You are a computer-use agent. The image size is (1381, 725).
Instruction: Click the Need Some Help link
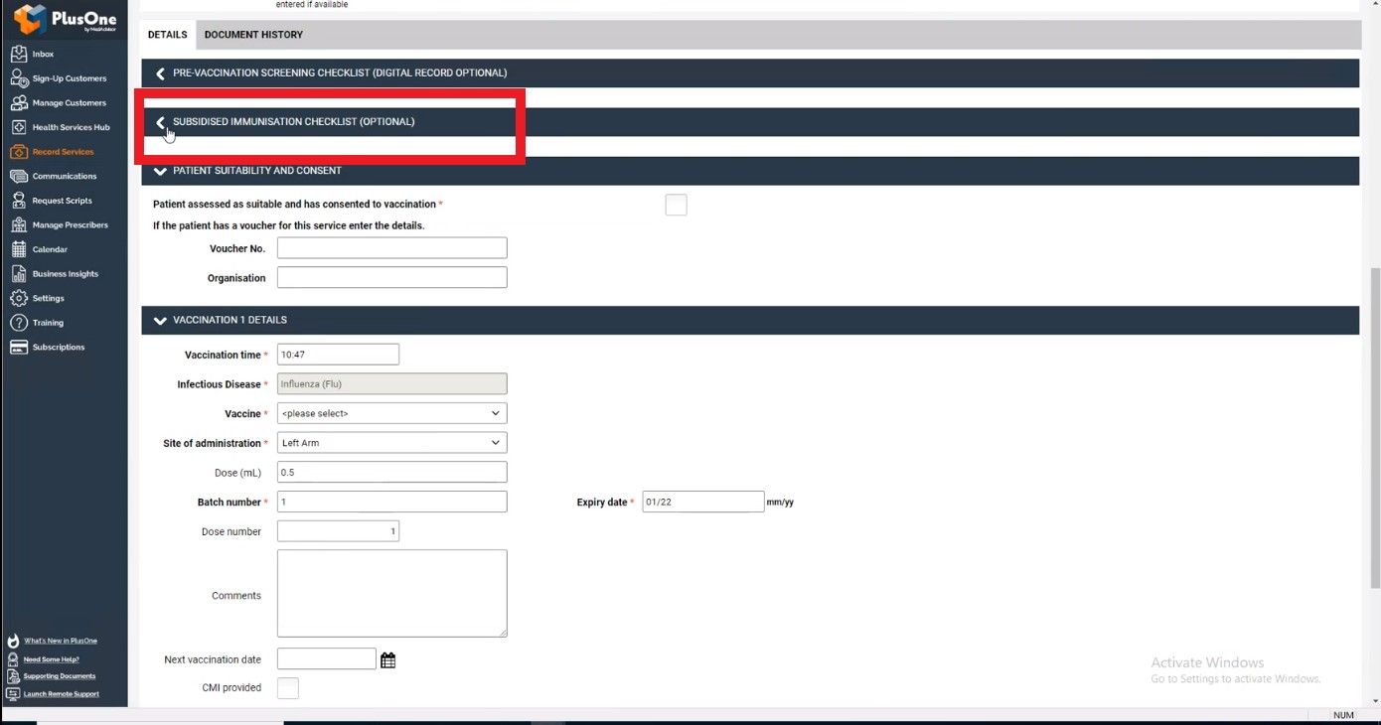coord(52,659)
